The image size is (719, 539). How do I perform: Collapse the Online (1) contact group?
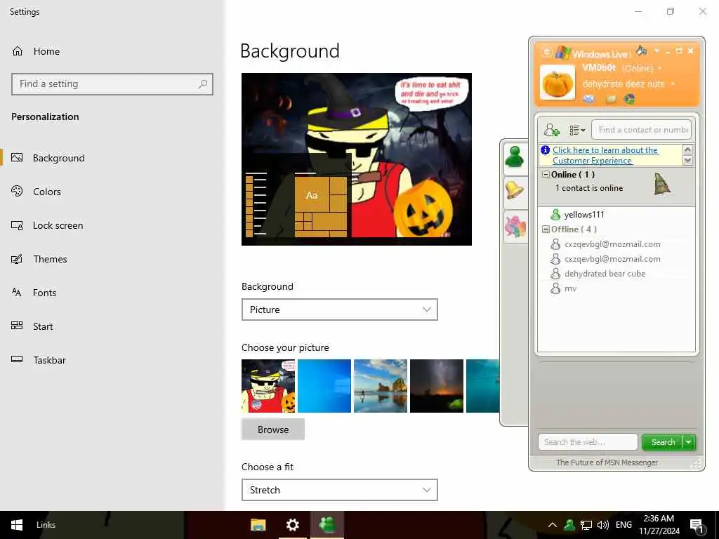[546, 175]
